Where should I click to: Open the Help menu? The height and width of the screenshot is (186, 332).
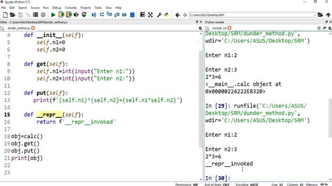[x=118, y=8]
